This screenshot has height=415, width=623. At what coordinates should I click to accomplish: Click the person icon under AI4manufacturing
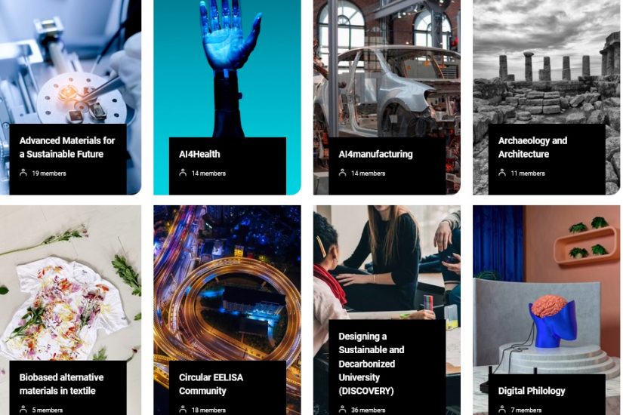coord(343,173)
